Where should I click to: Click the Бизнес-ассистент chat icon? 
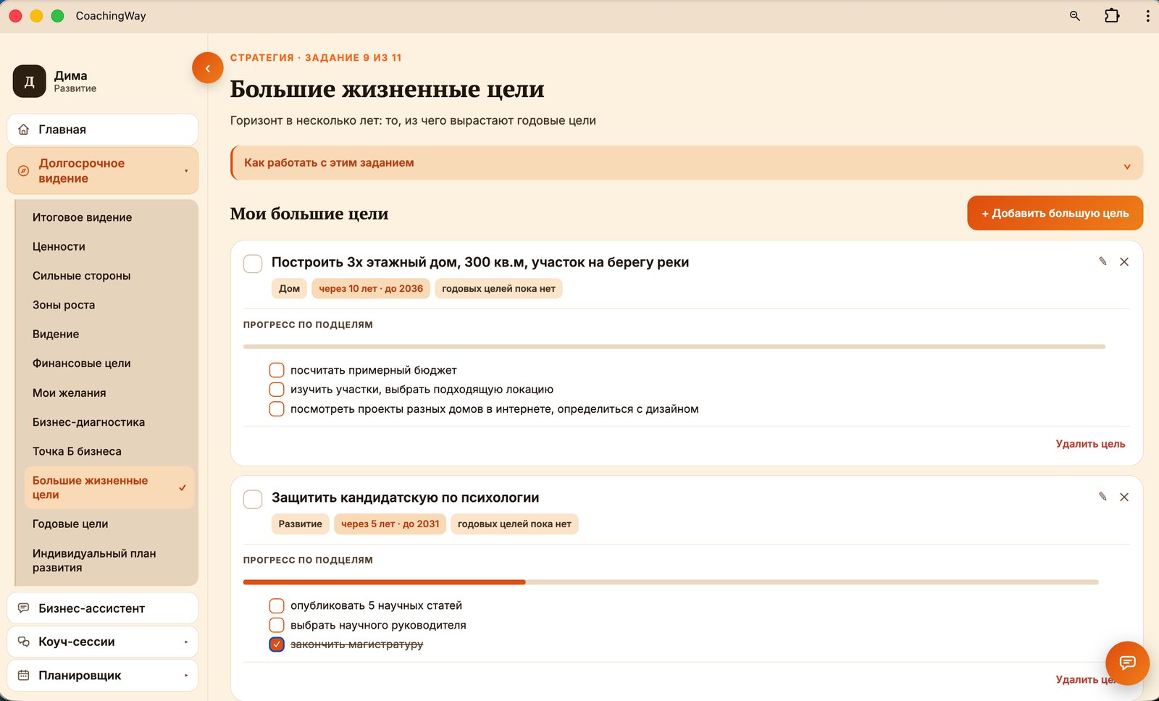tap(24, 608)
